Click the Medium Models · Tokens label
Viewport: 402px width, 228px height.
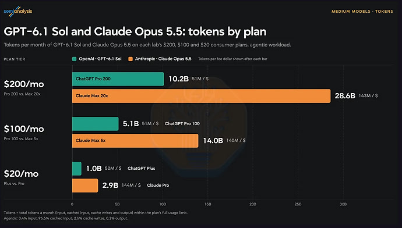(x=362, y=12)
